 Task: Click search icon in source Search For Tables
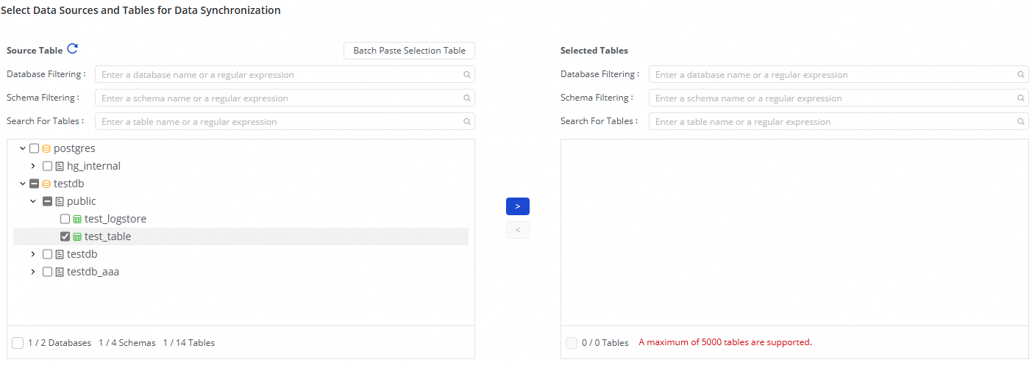click(466, 122)
